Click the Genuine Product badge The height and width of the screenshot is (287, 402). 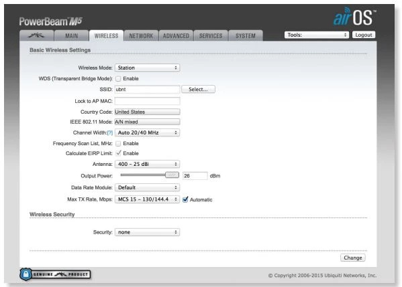tap(55, 274)
